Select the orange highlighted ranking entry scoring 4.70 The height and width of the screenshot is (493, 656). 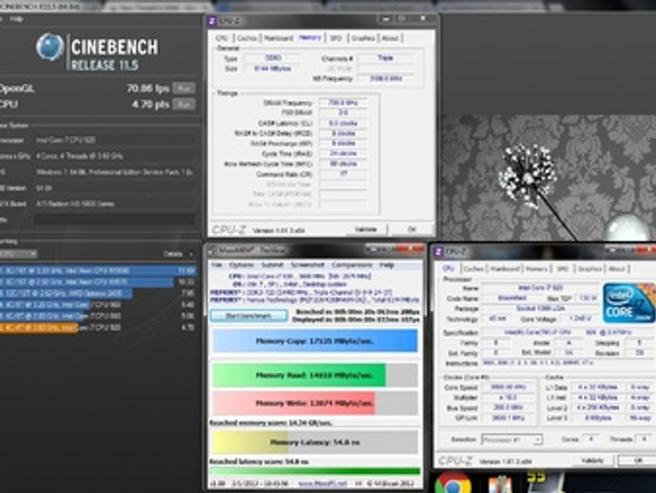(x=98, y=327)
